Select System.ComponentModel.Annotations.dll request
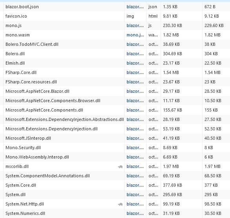This screenshot has width=230, height=218. point(47,175)
